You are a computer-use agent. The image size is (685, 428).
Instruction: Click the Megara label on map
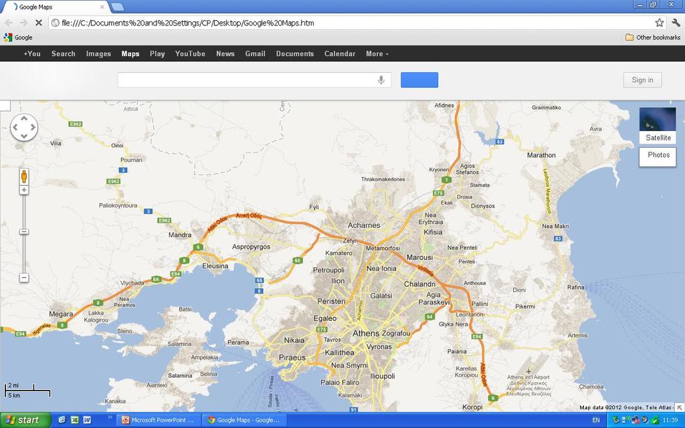(61, 314)
